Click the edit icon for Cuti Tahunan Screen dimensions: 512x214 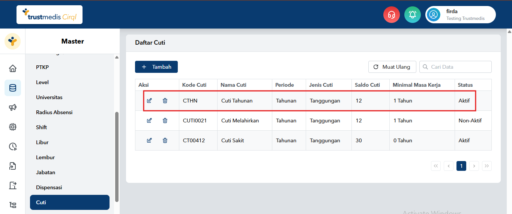point(149,101)
